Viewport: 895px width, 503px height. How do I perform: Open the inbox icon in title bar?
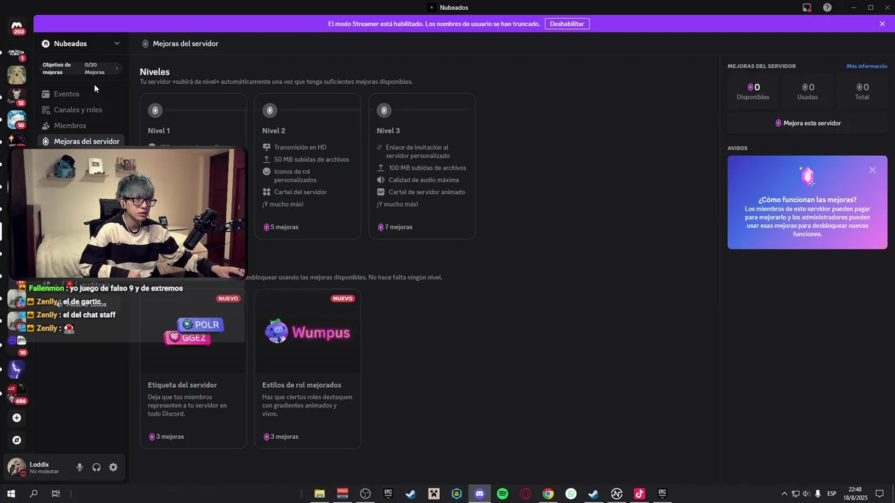(807, 8)
